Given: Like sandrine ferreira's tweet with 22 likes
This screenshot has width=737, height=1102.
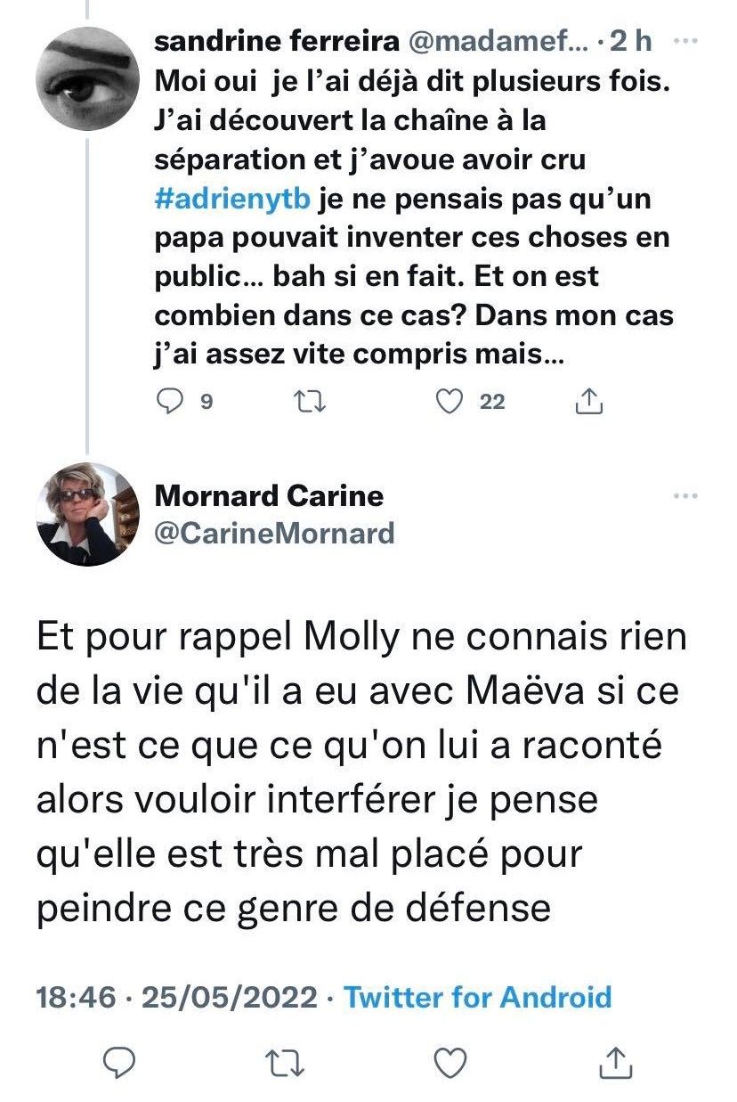Looking at the screenshot, I should point(452,403).
